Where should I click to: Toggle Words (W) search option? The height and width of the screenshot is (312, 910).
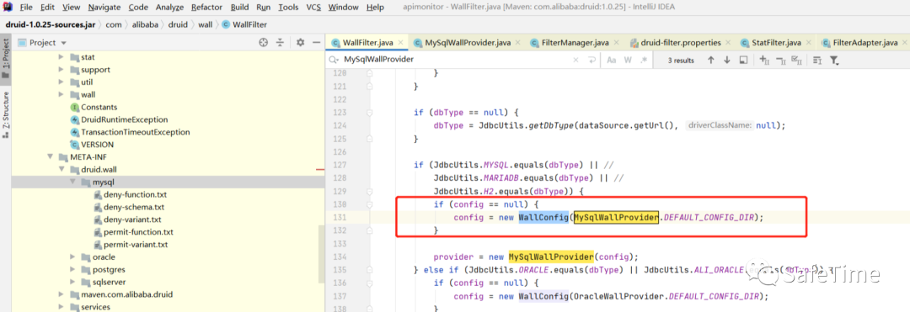(x=628, y=60)
